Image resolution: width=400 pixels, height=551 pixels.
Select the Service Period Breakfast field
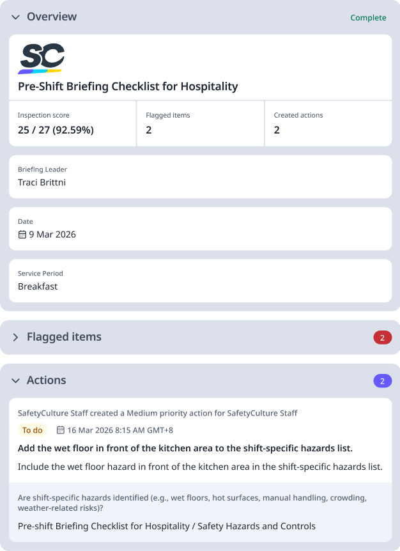click(200, 280)
